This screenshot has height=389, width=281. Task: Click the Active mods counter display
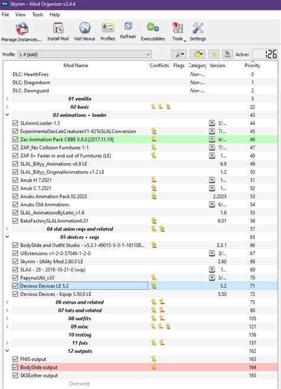coord(264,54)
